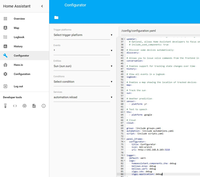The width and height of the screenshot is (200, 177).
Task: Open the Info developer tool icon
Action: pos(44,106)
